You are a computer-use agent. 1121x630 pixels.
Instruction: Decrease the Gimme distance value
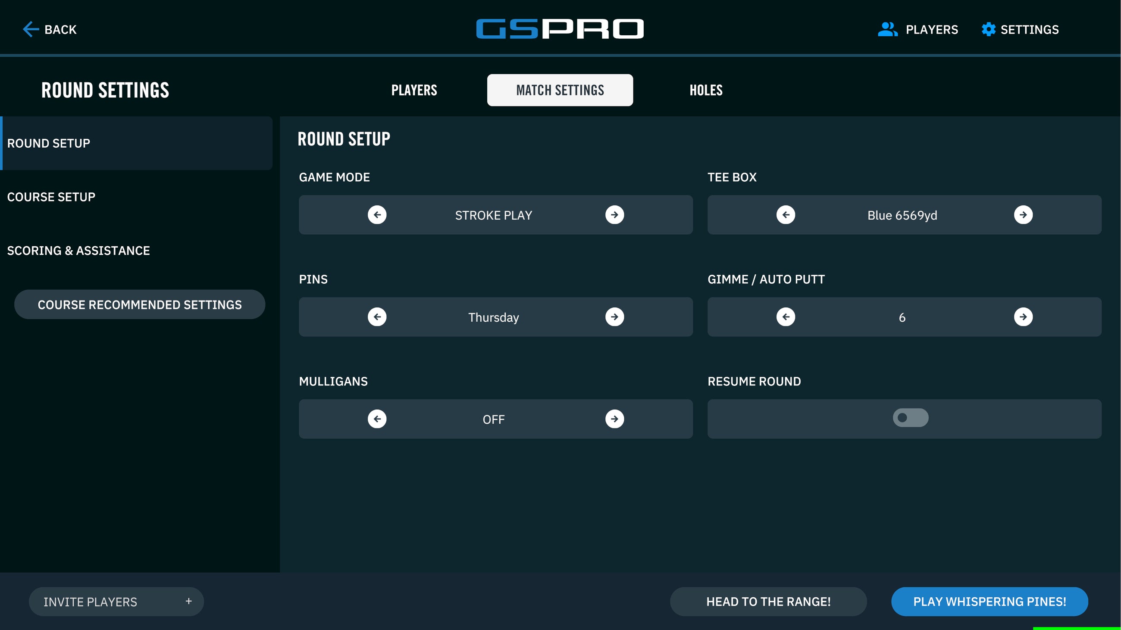tap(785, 317)
